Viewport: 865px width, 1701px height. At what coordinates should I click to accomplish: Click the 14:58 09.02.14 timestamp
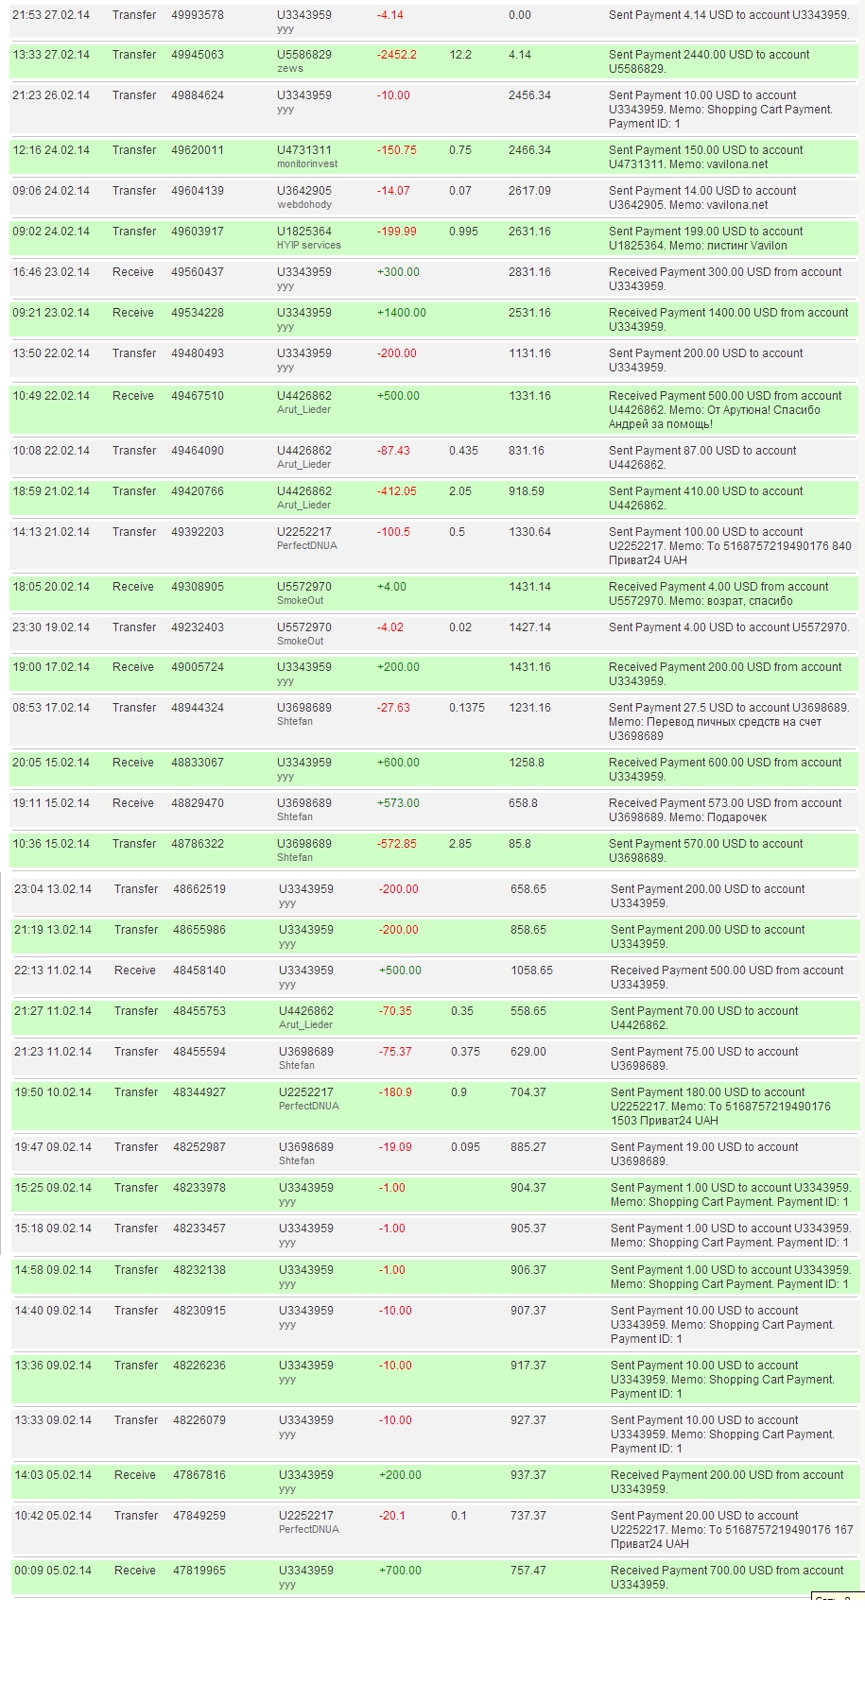coord(53,1270)
